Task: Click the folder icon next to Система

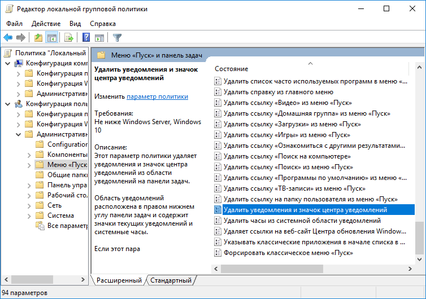Action: (40, 216)
